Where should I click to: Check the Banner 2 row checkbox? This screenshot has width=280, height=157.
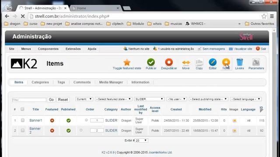pyautogui.click(x=23, y=130)
